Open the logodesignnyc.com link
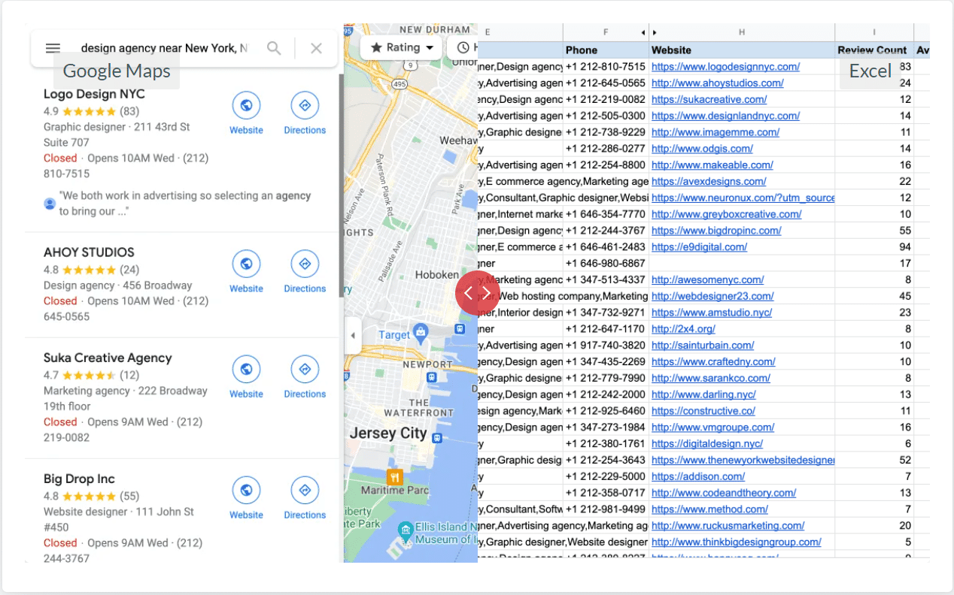This screenshot has height=595, width=954. click(725, 67)
